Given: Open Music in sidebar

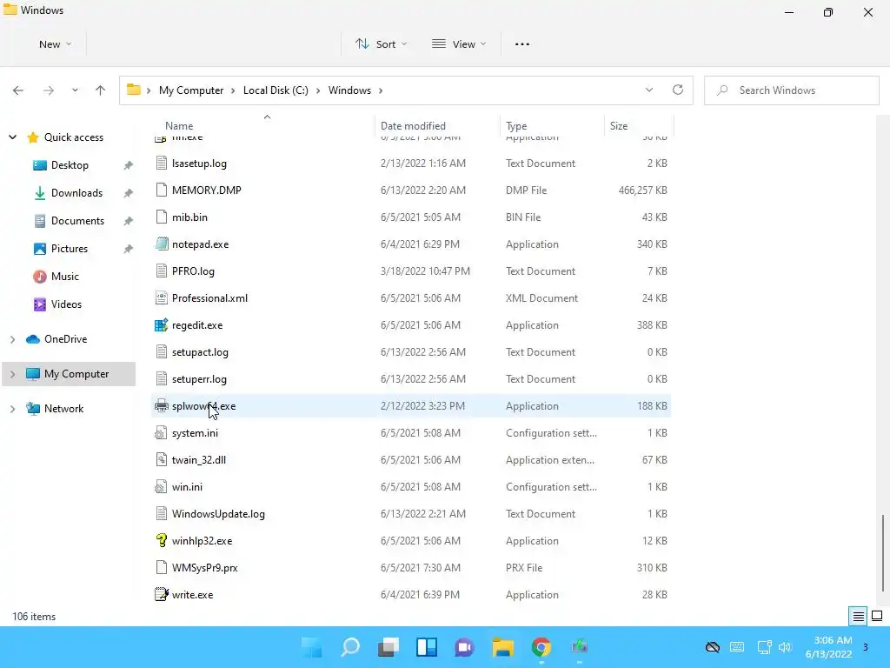Looking at the screenshot, I should point(64,277).
